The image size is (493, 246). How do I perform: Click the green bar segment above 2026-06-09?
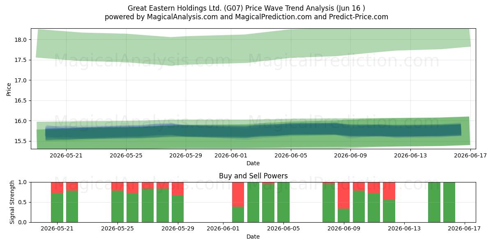coord(344,216)
